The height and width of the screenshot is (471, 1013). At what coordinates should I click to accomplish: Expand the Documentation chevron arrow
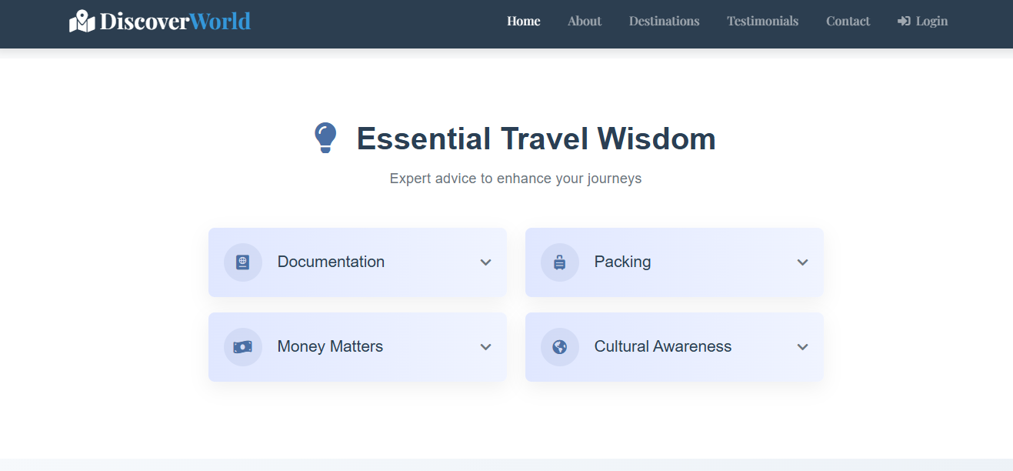pyautogui.click(x=486, y=262)
